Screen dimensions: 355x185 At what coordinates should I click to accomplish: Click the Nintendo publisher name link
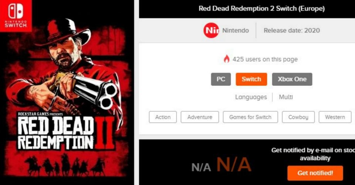click(x=236, y=30)
